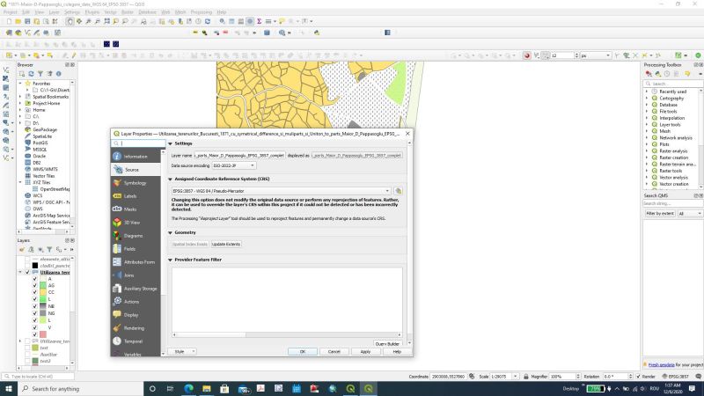
Task: Open the Symbology tab in Layer Properties
Action: click(136, 183)
